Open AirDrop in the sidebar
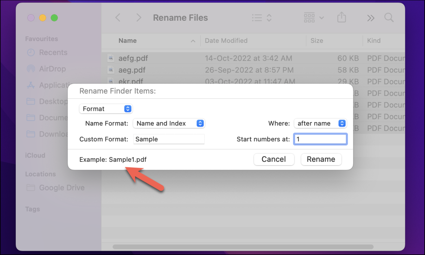The height and width of the screenshot is (255, 425). pyautogui.click(x=46, y=69)
